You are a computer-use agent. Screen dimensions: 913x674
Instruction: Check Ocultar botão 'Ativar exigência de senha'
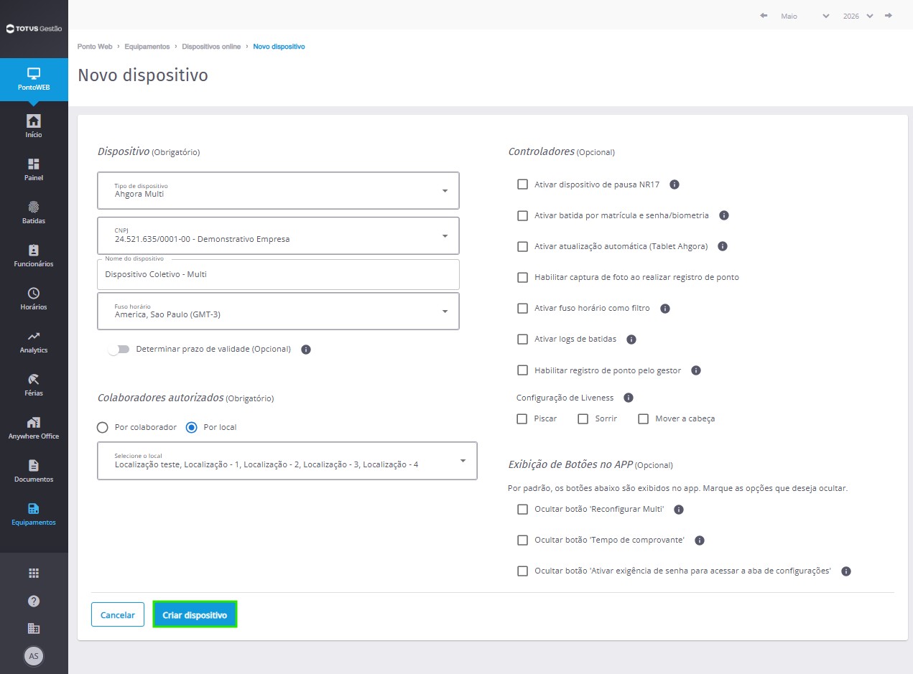tap(523, 571)
